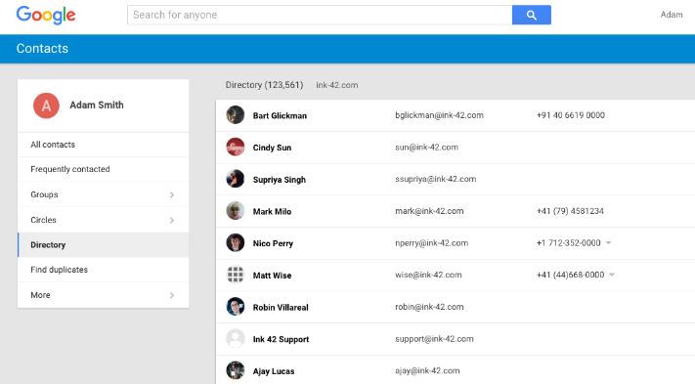Click phone number +41 (79) 4581234
Screen dimensions: 695x384
pyautogui.click(x=570, y=211)
